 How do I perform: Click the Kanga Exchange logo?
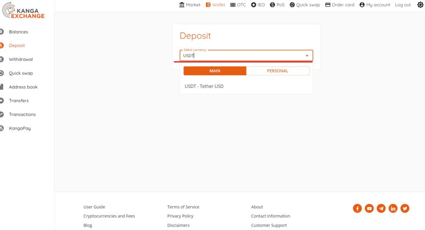(x=23, y=10)
